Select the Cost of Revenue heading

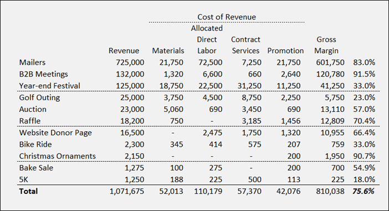(x=227, y=17)
